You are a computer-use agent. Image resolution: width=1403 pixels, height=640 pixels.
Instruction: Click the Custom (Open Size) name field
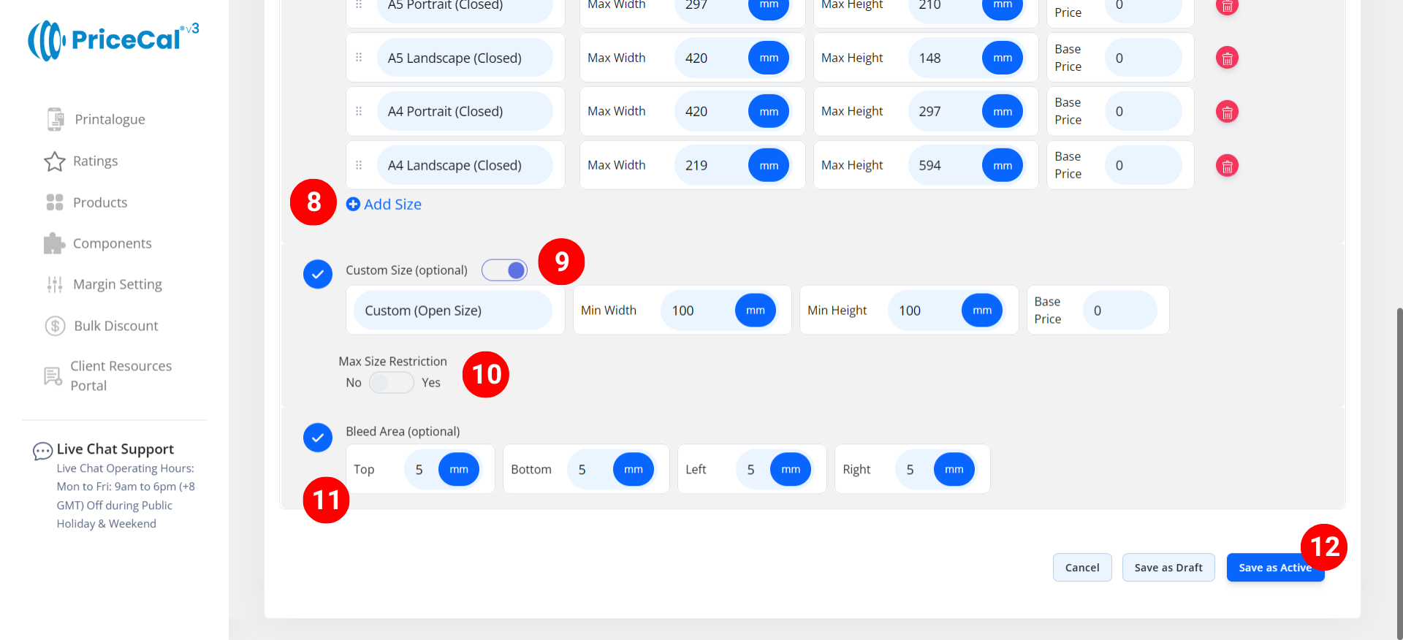[453, 311]
